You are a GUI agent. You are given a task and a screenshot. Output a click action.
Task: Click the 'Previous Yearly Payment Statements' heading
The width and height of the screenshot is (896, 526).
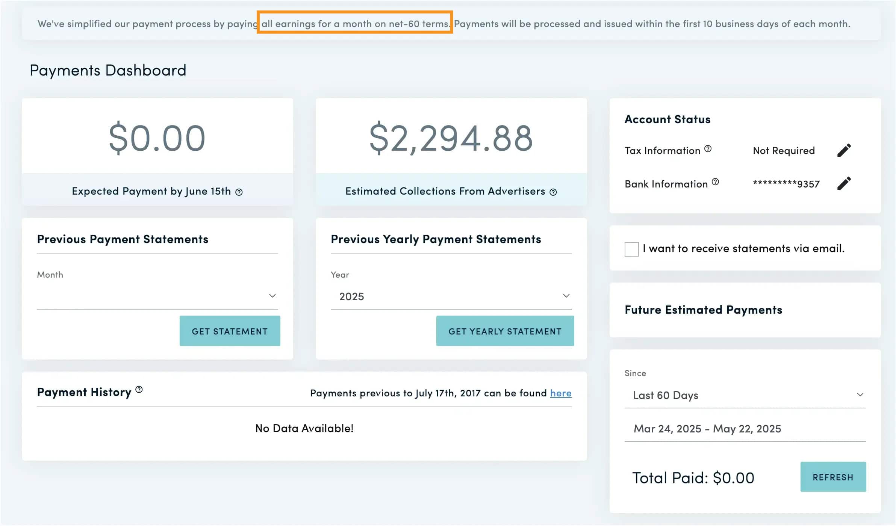(436, 239)
